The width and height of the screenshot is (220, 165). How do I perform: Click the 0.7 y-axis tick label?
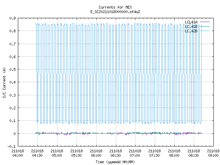pos(12,44)
